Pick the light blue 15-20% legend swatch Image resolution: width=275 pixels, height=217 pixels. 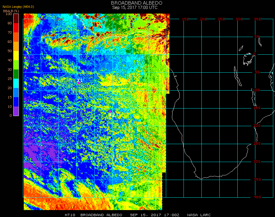coord(16,93)
